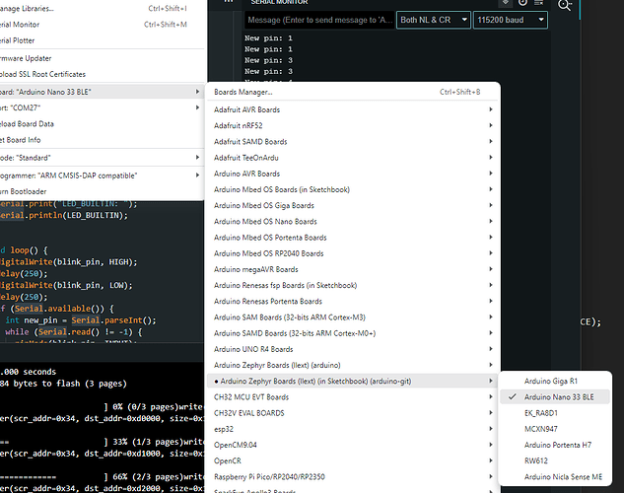
Task: Open Arduino megaAVR Boards entry
Action: (x=353, y=269)
